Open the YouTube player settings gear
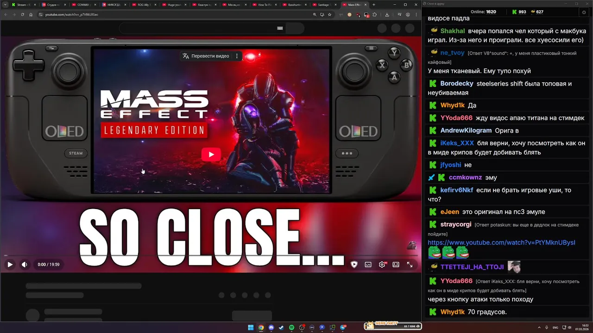Screen dimensions: 593x333 pos(382,265)
